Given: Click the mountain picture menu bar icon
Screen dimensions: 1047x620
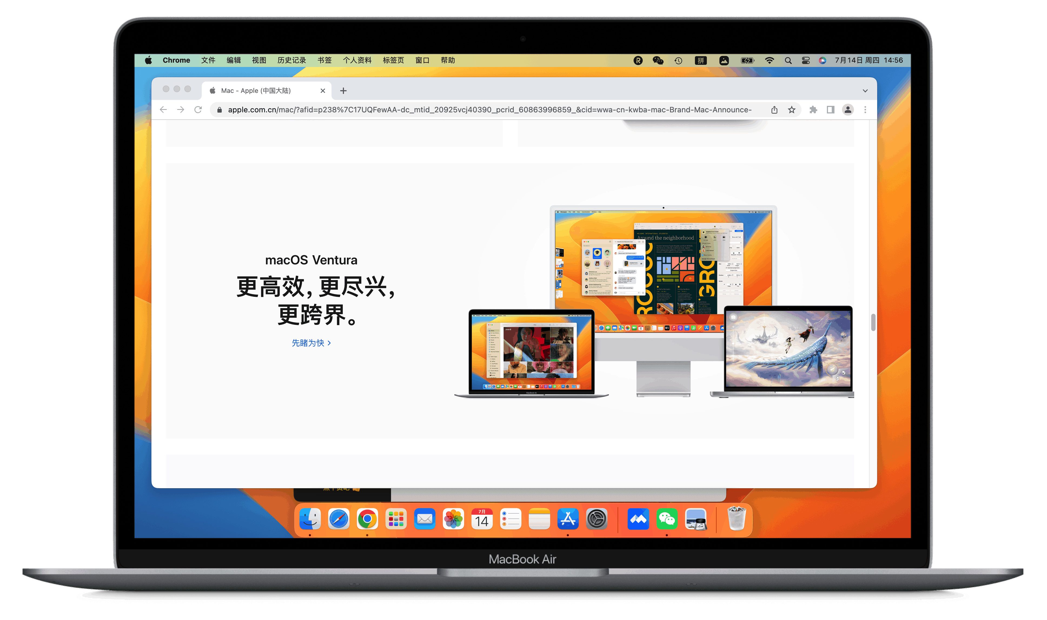Looking at the screenshot, I should [724, 60].
